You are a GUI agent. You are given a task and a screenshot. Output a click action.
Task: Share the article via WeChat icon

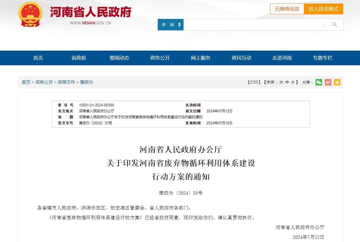point(319,82)
